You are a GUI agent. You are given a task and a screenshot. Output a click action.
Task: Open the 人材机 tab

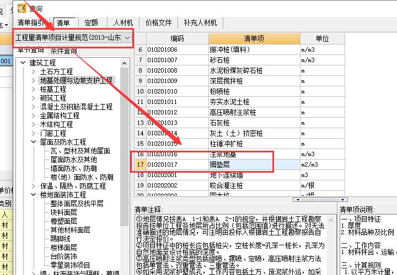pos(123,23)
